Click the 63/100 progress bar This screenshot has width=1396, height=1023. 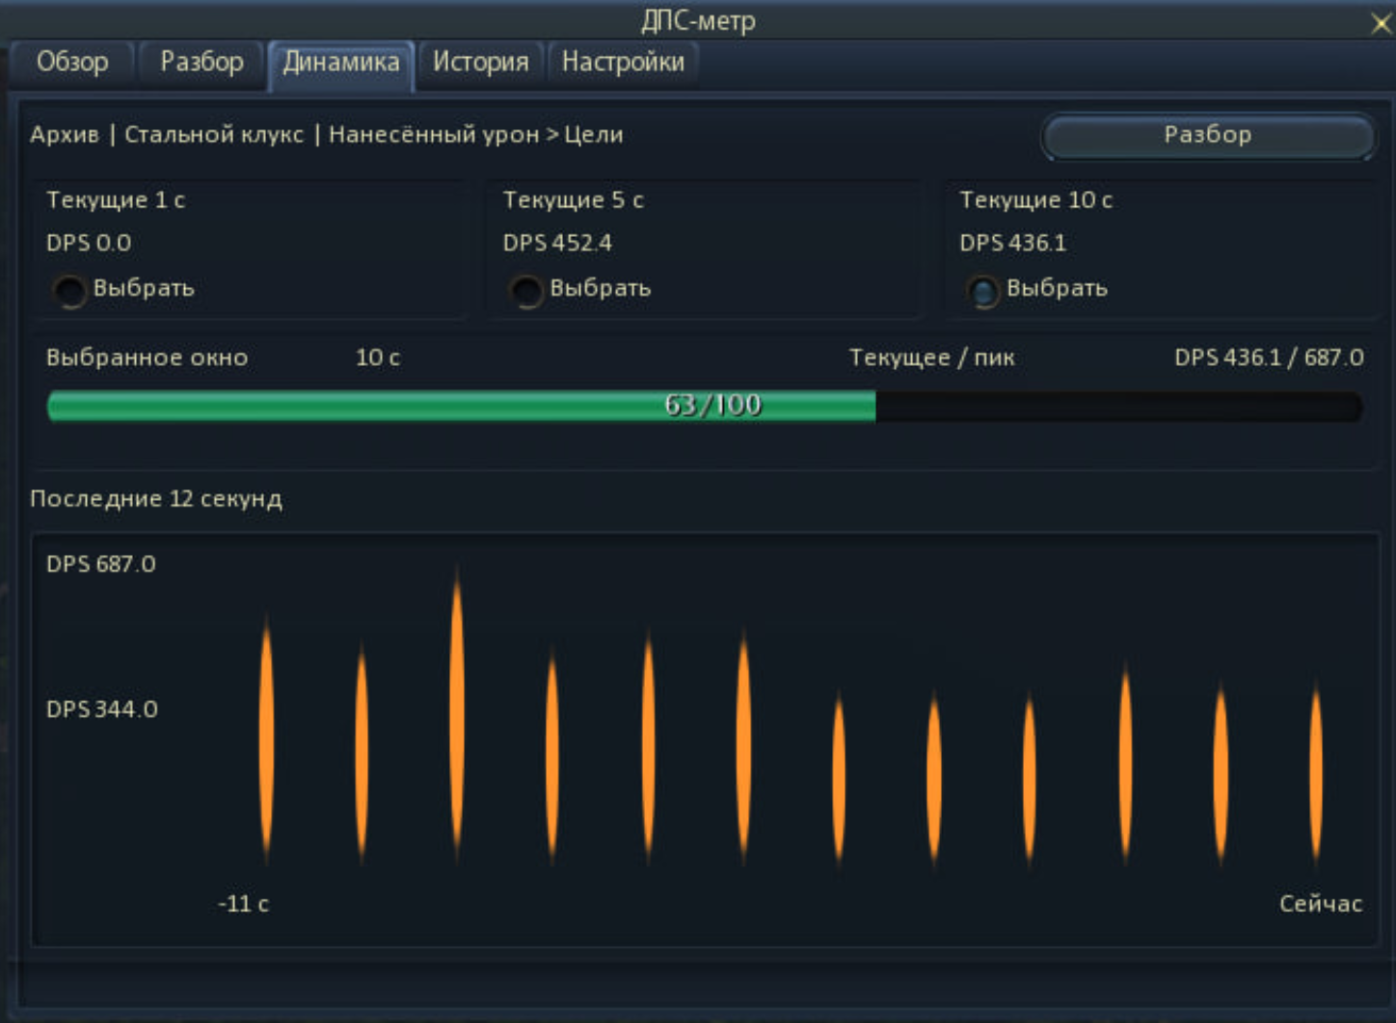(x=705, y=407)
